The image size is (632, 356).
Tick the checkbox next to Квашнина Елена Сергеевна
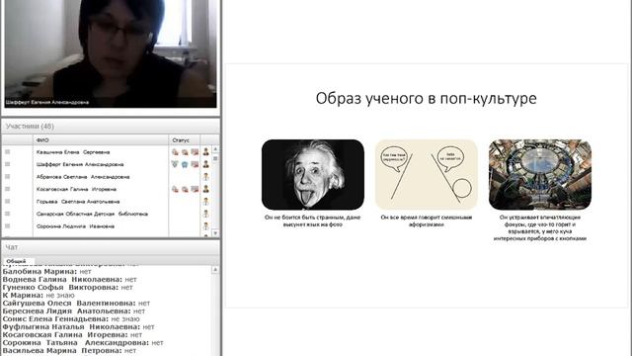click(7, 151)
